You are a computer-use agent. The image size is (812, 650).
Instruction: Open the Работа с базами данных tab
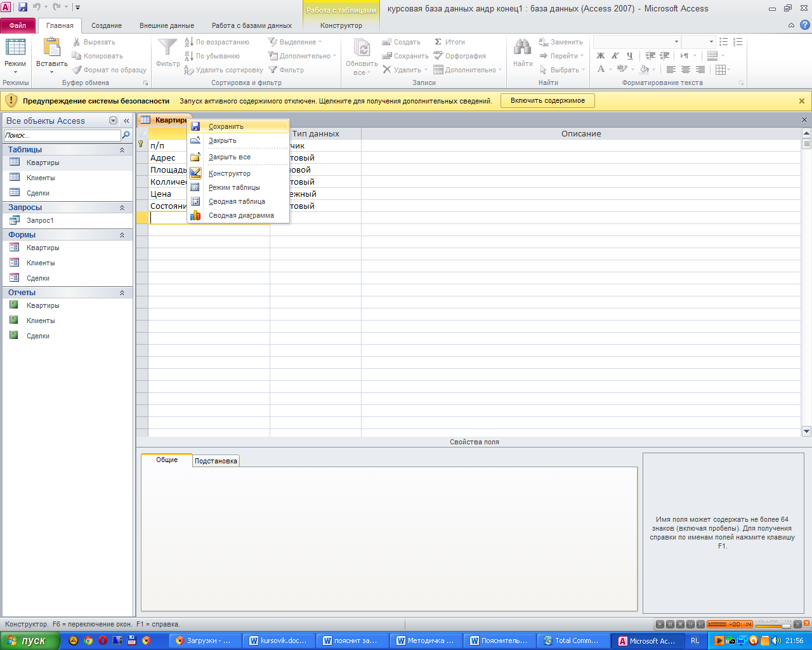252,25
